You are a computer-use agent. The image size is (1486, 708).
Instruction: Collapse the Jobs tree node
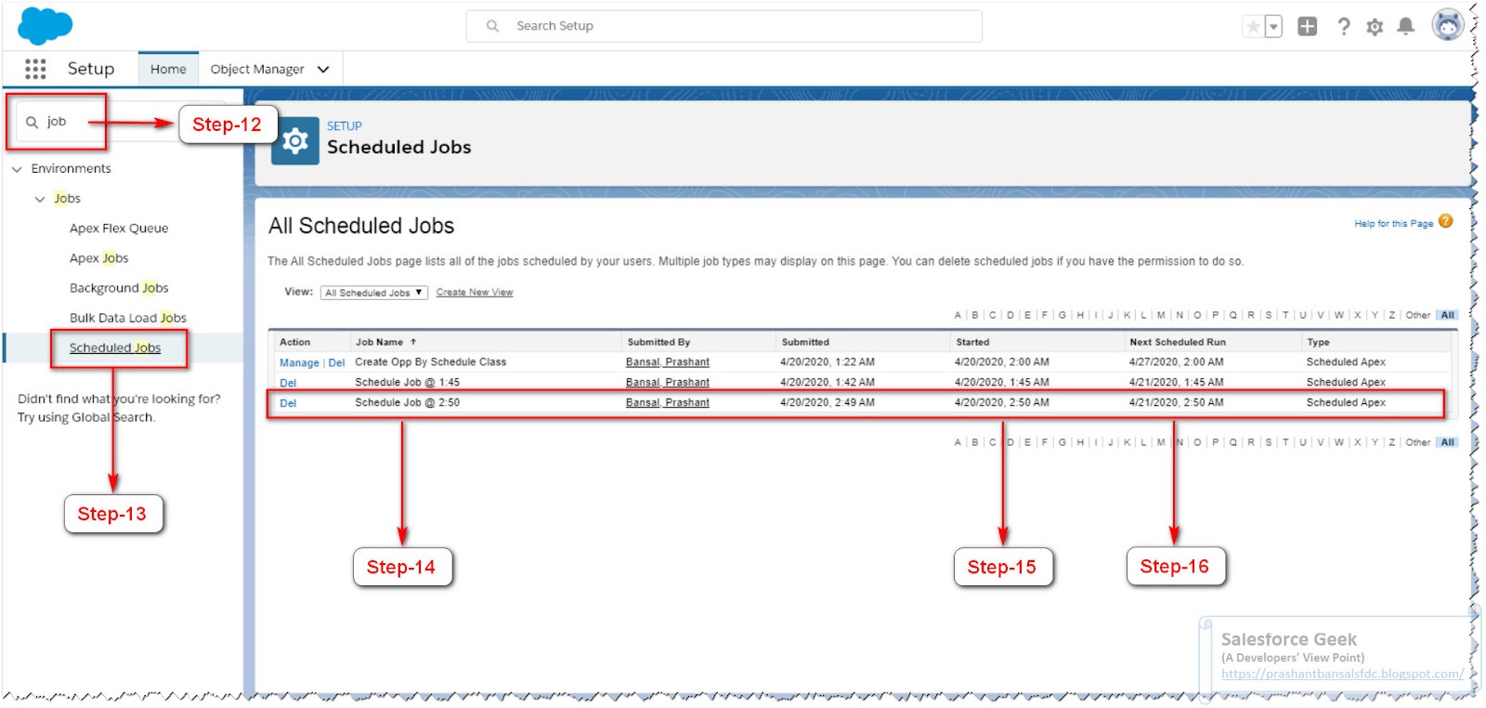40,199
